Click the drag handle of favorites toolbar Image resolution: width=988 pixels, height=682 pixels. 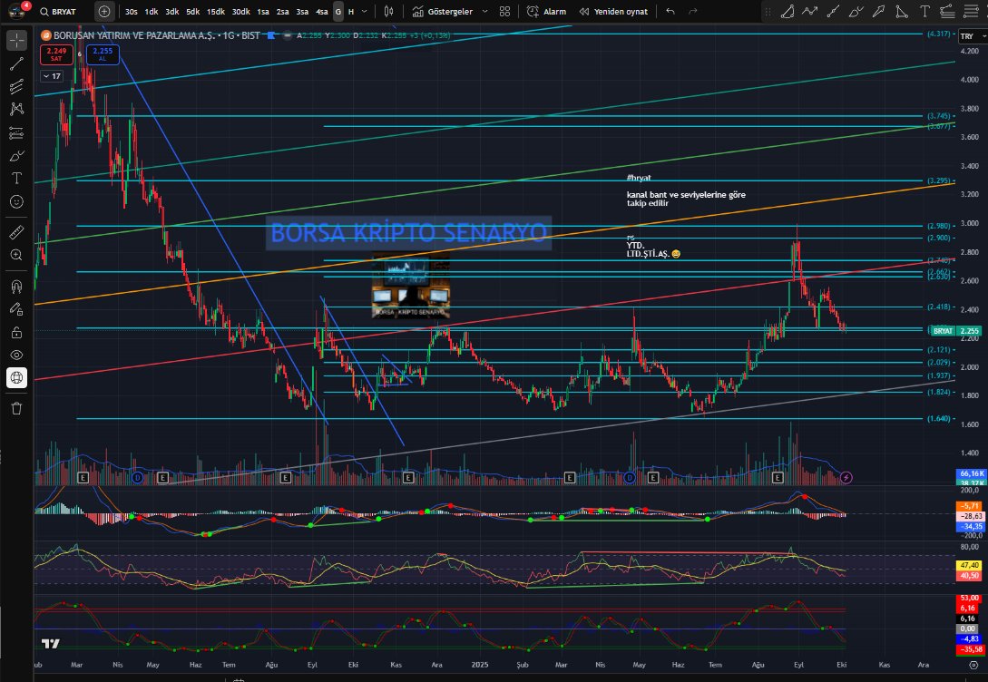(768, 11)
